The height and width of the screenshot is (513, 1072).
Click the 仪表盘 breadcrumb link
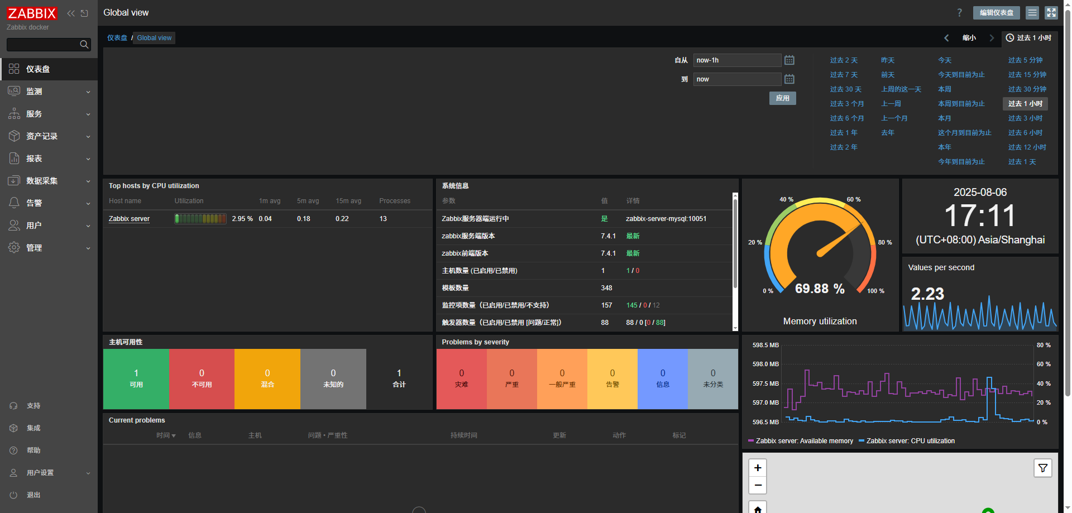(117, 38)
